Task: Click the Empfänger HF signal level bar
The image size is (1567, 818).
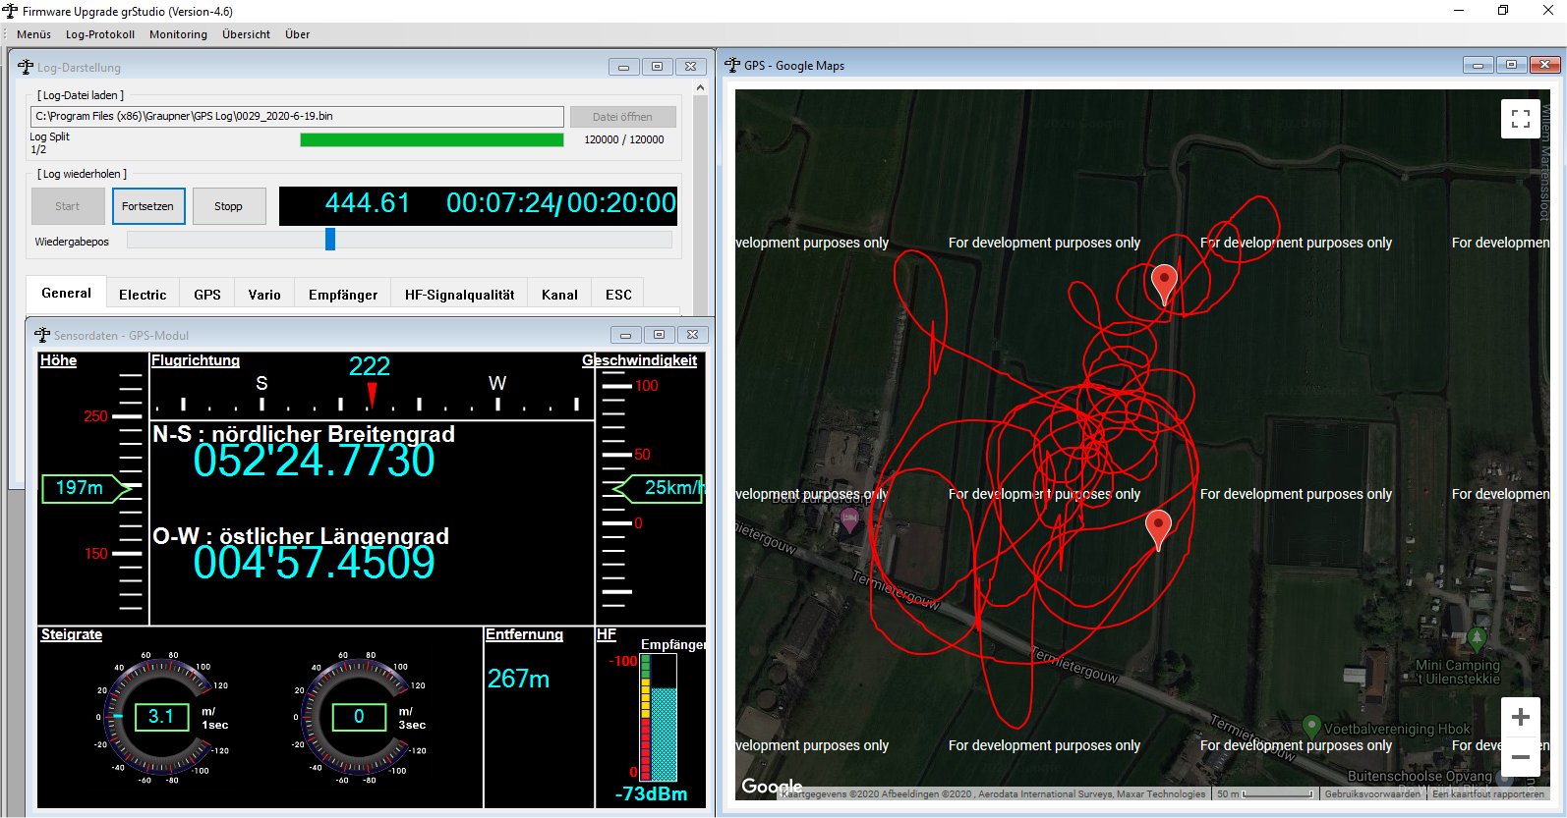Action: (x=659, y=718)
